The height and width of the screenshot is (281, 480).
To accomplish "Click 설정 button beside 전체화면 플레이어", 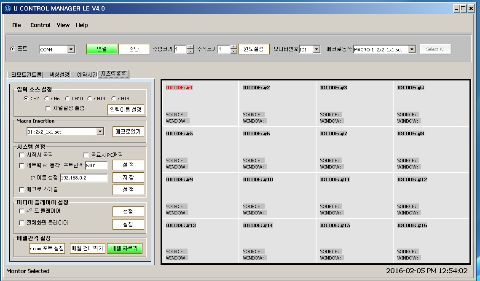I will [128, 225].
